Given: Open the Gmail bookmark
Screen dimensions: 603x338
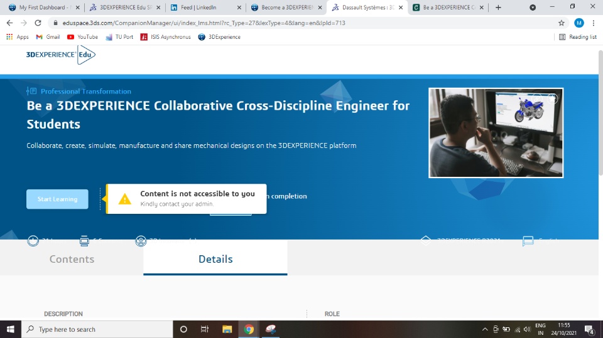Looking at the screenshot, I should (x=48, y=37).
